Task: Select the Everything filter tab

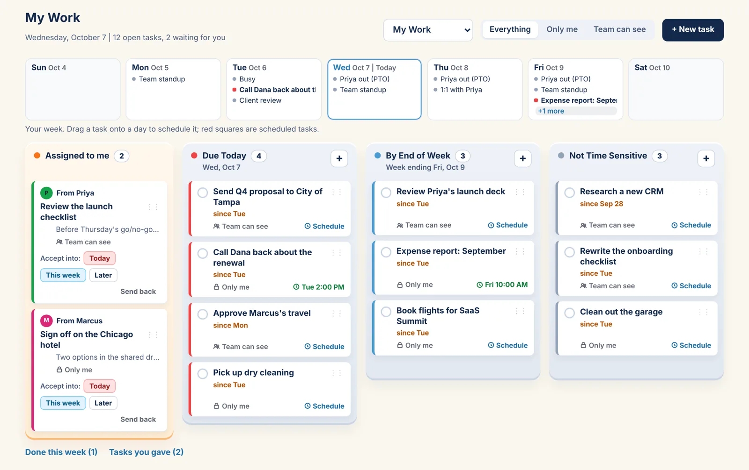Action: (510, 29)
